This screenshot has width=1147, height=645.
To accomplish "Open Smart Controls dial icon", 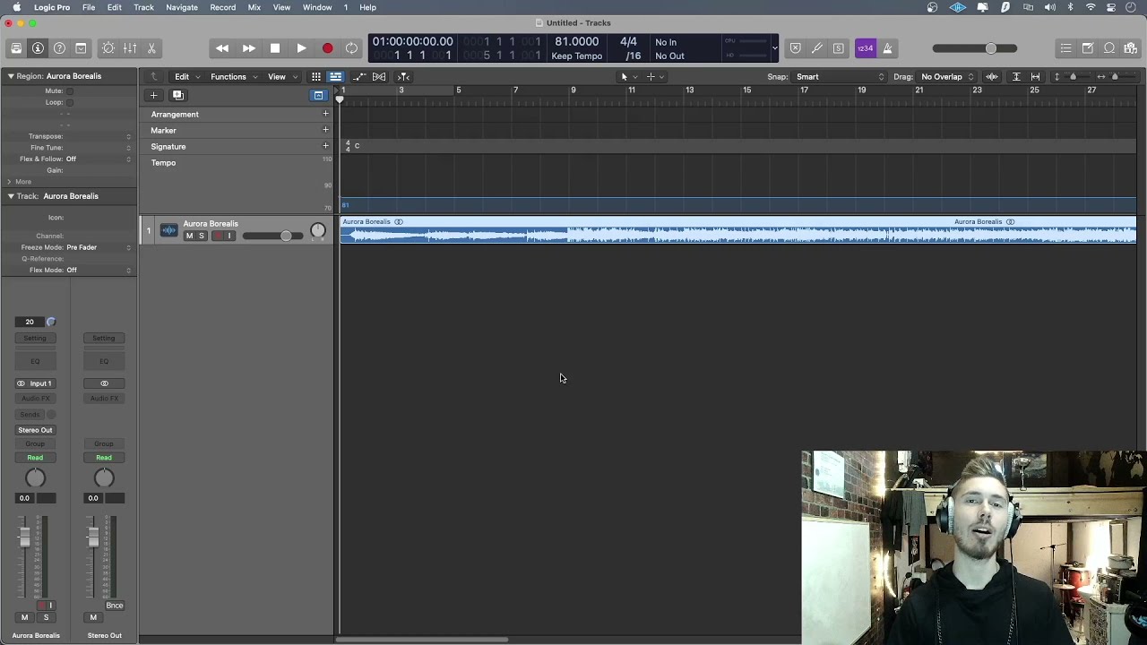I will point(108,48).
